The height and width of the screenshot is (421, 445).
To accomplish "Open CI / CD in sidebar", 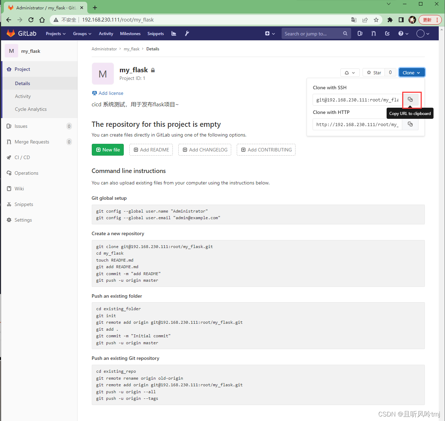I will tap(39, 157).
